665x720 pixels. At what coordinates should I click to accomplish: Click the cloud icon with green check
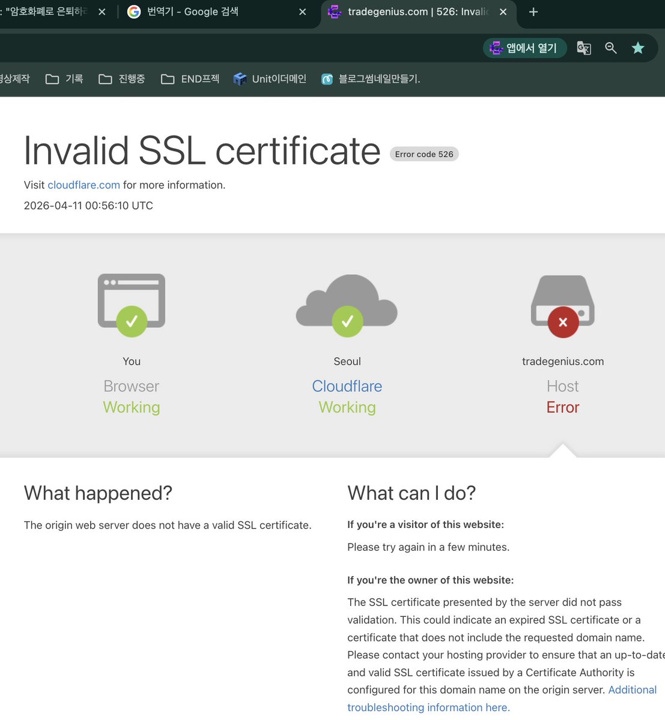pyautogui.click(x=347, y=305)
